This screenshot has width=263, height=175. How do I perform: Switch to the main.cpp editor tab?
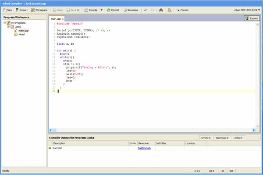click(x=56, y=19)
